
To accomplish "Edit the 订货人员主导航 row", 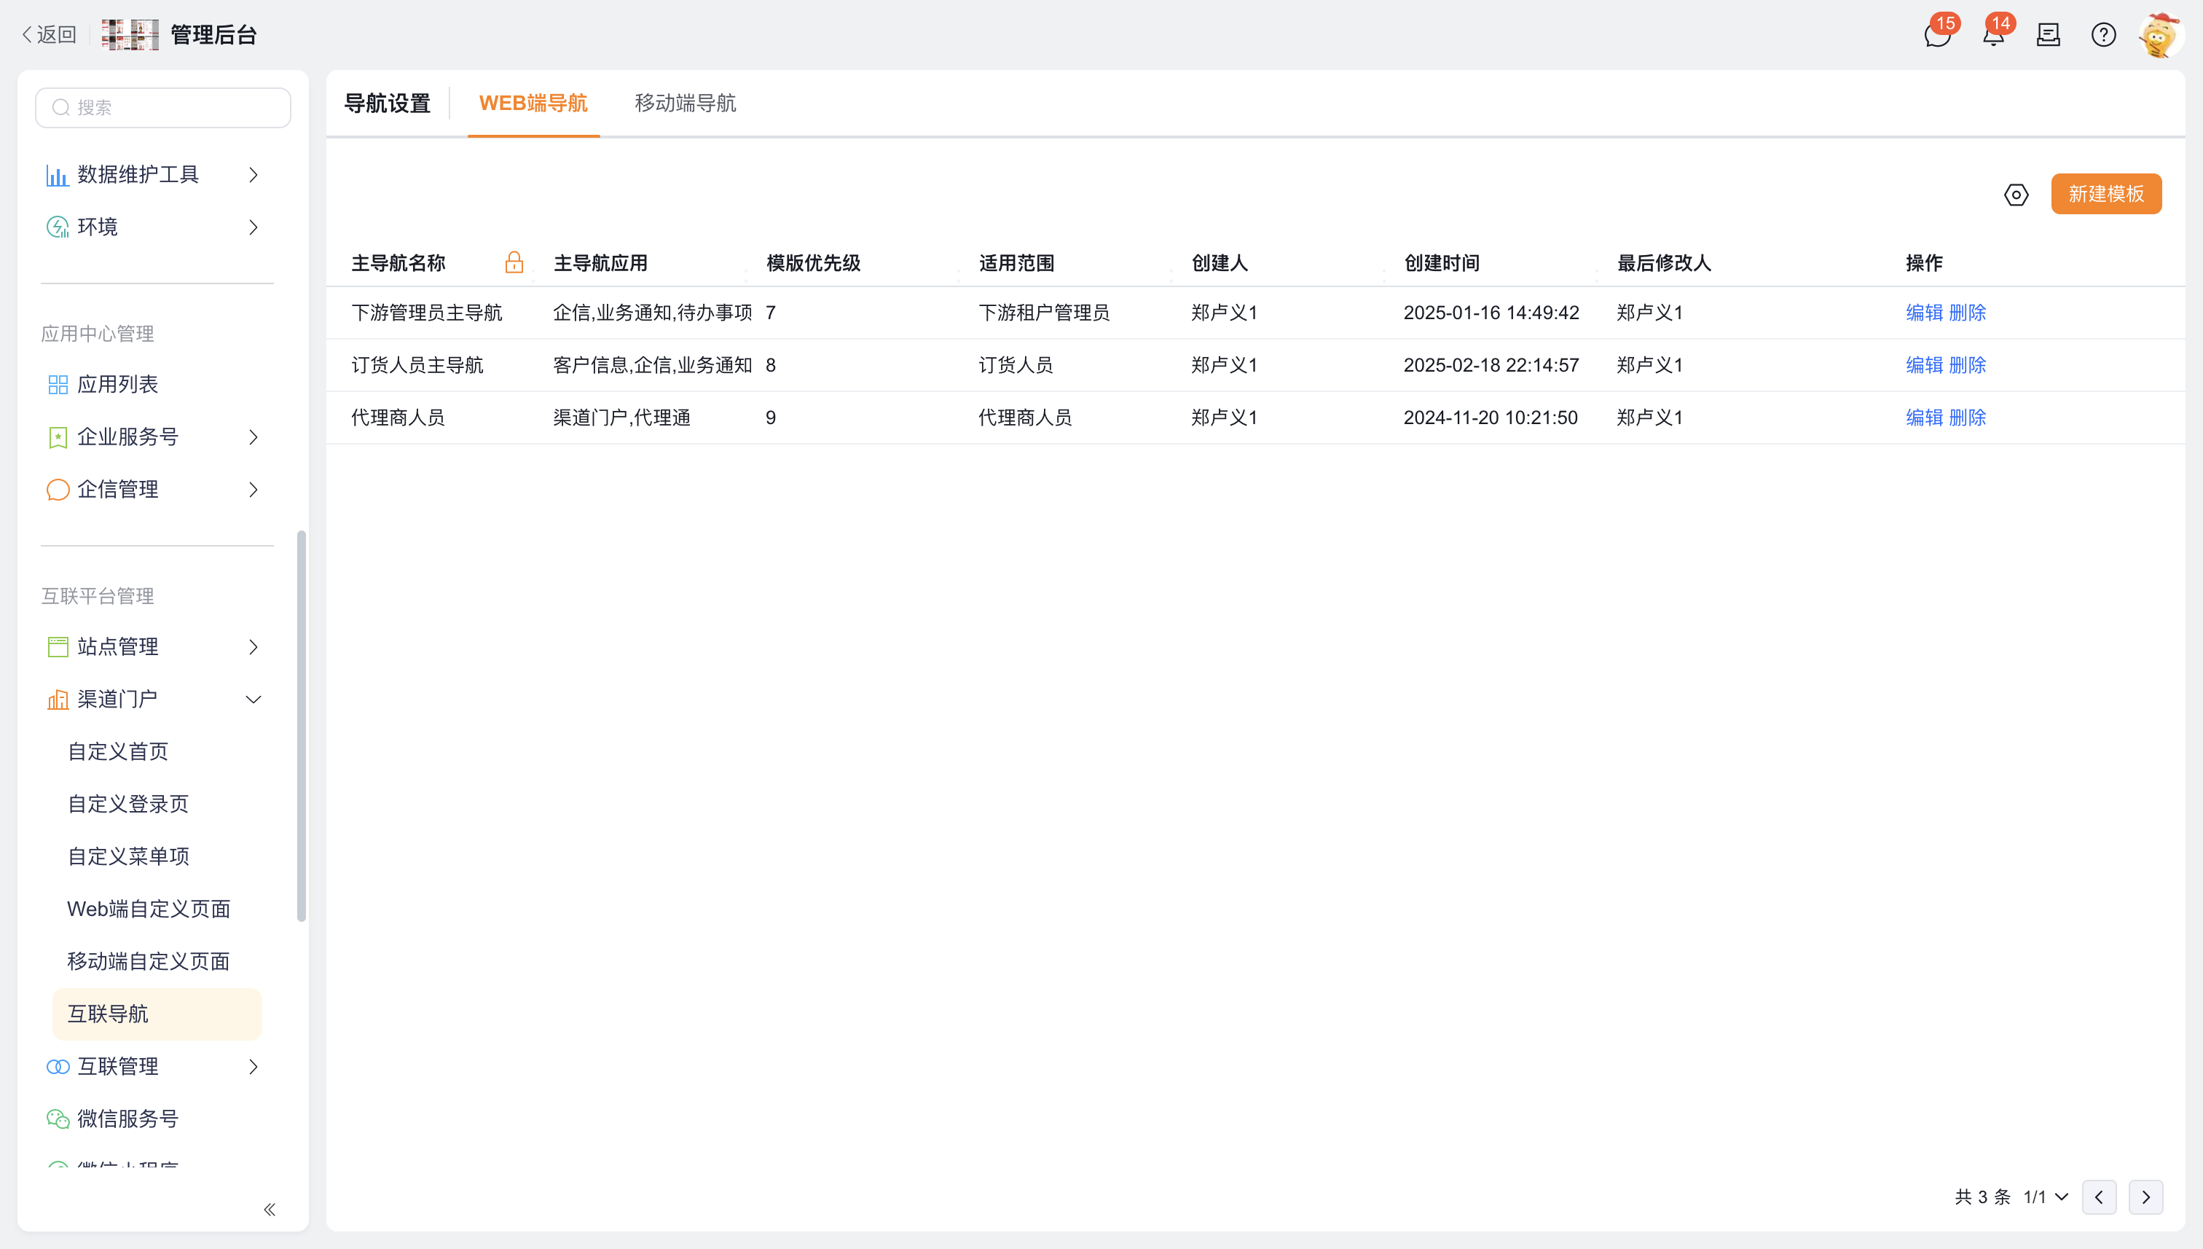I will coord(1923,365).
